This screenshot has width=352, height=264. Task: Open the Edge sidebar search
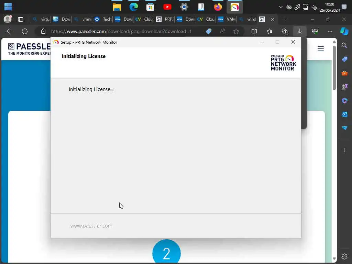pyautogui.click(x=344, y=45)
